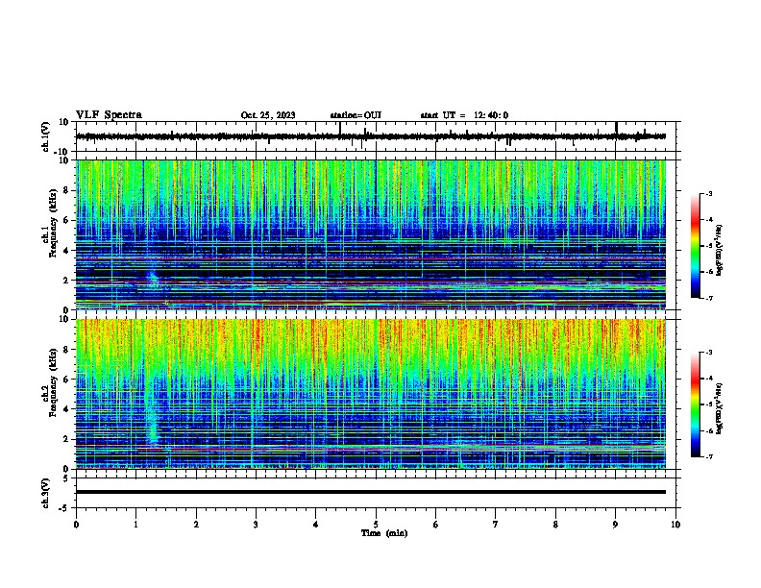Click the ch.1 "Frequency (kHz)" axis label
This screenshot has width=761, height=588.
(x=54, y=223)
